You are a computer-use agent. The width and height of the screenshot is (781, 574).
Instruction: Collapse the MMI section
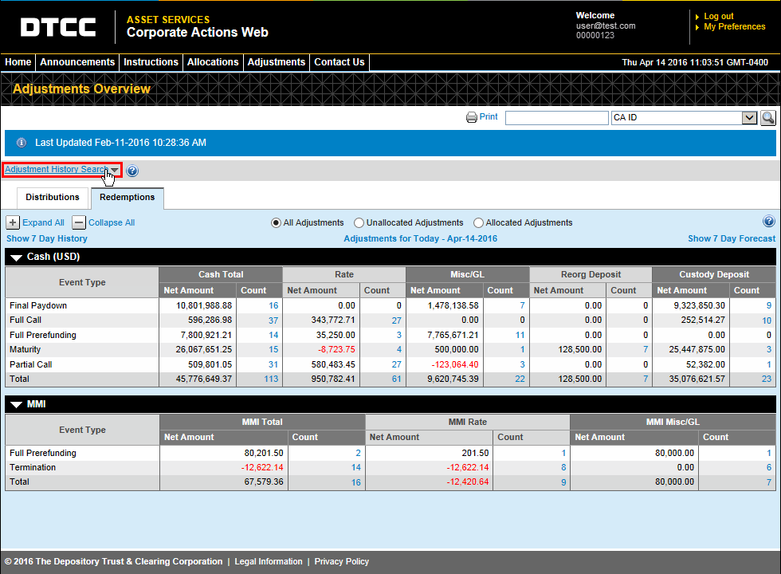[17, 405]
